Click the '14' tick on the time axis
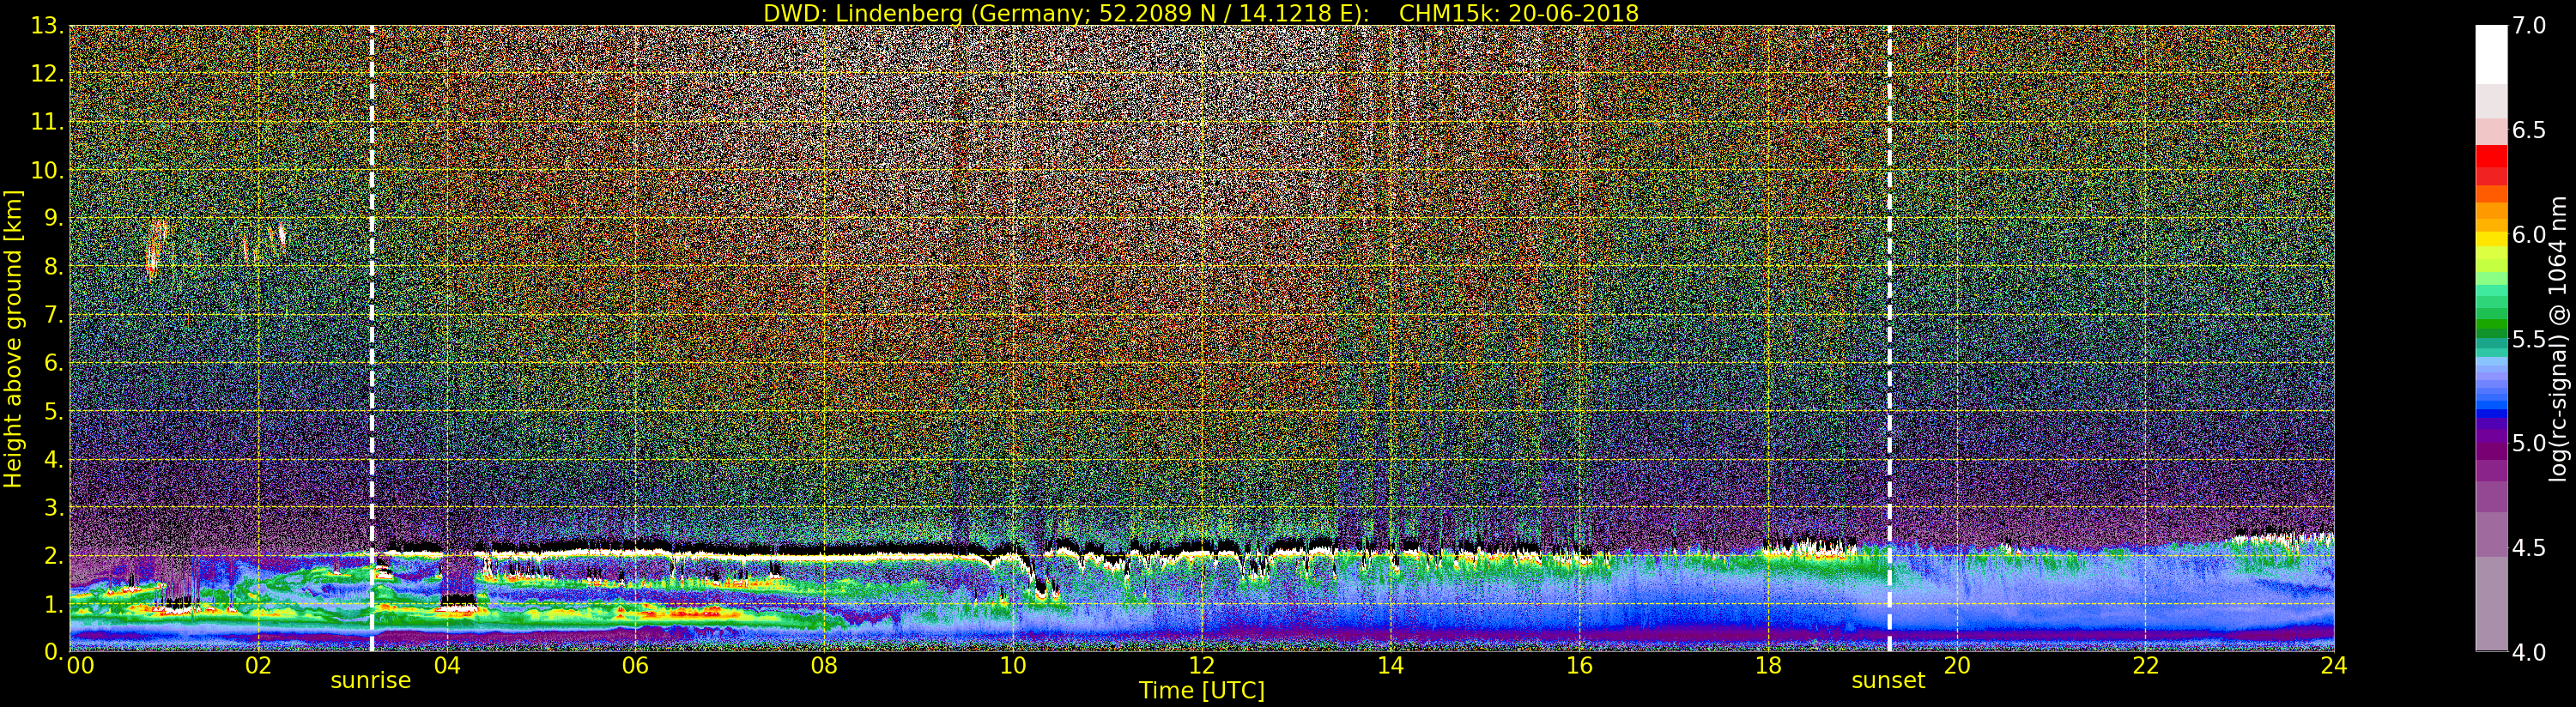The width and height of the screenshot is (2576, 707). coord(1391,665)
